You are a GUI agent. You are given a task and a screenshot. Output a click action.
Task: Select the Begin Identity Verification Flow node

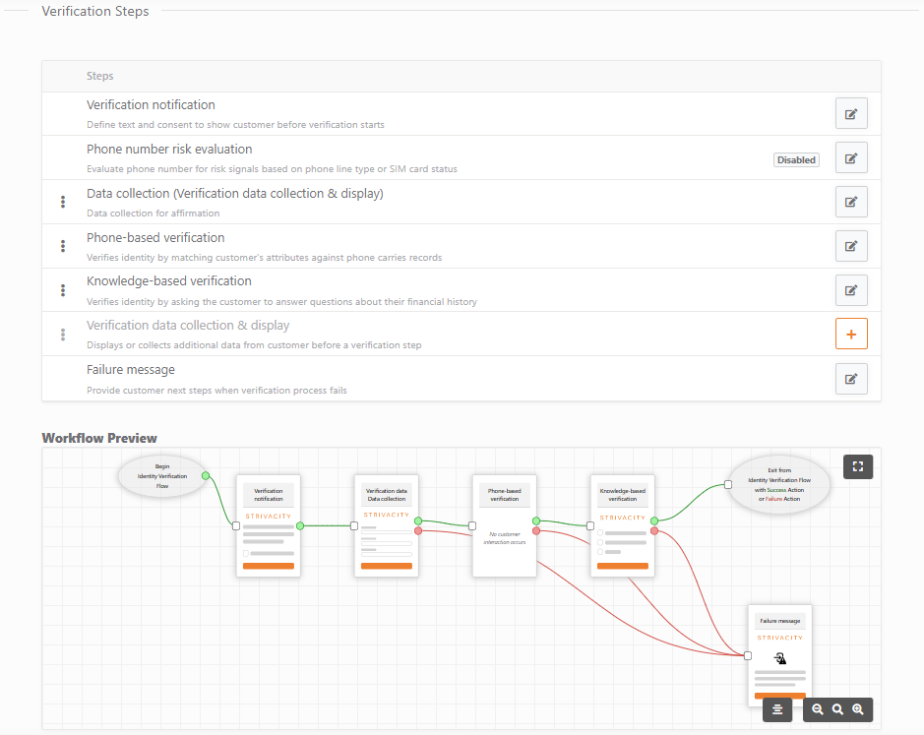161,476
